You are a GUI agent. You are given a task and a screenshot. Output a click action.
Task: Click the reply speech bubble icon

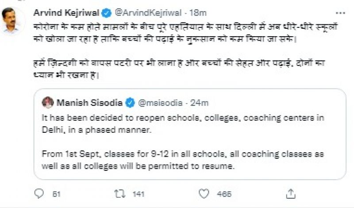(40, 194)
